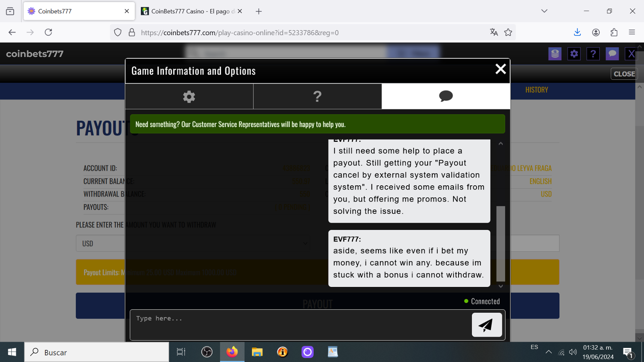Expand the list all tabs chevron

coord(544,11)
